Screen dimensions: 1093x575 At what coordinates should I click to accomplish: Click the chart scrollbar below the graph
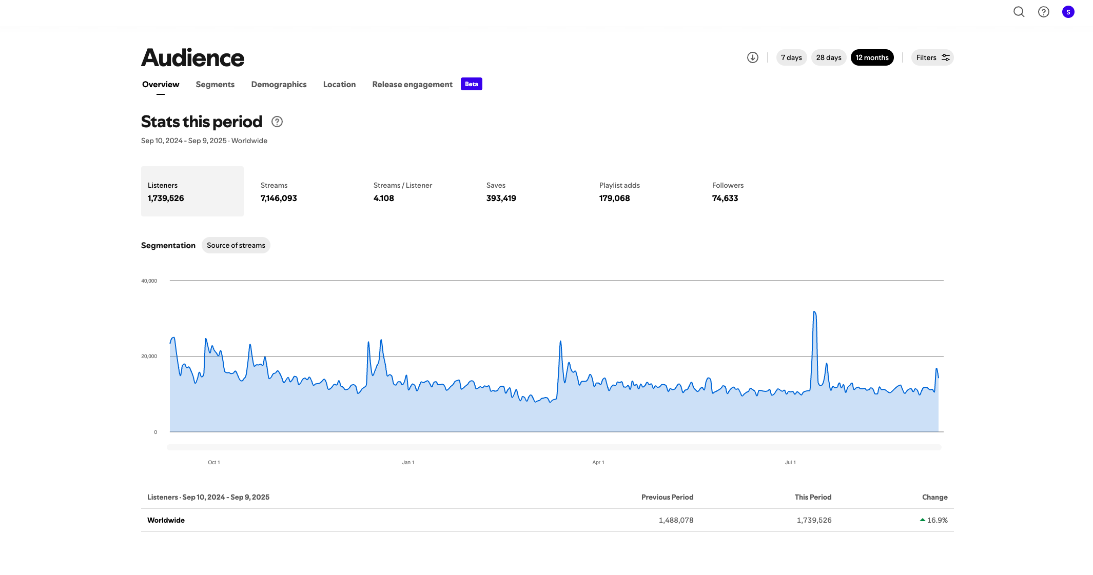(553, 447)
